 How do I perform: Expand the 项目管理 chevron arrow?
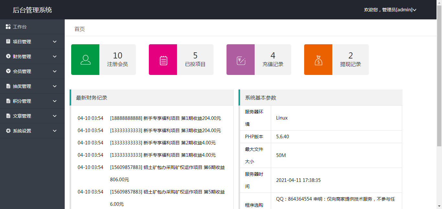[55, 42]
